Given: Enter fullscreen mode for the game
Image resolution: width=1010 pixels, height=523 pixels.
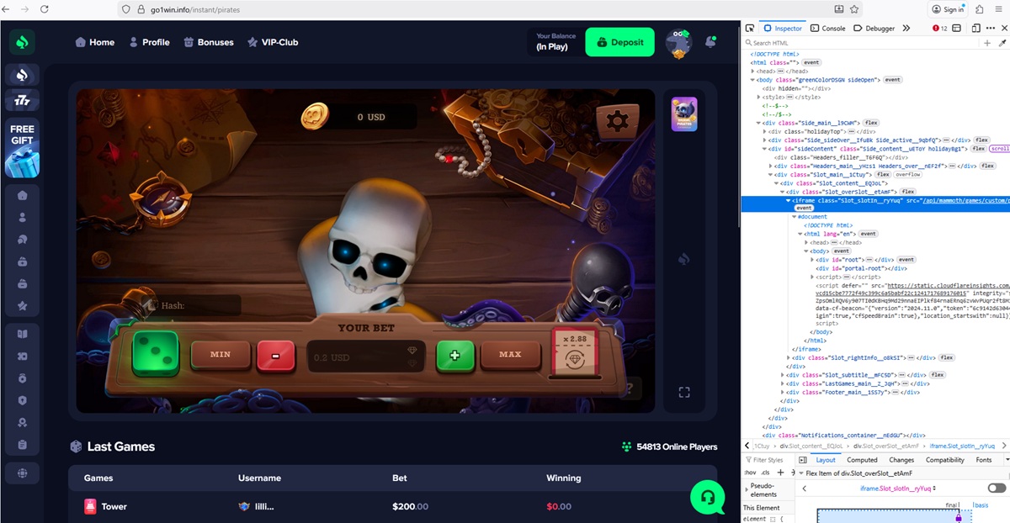Looking at the screenshot, I should point(684,393).
